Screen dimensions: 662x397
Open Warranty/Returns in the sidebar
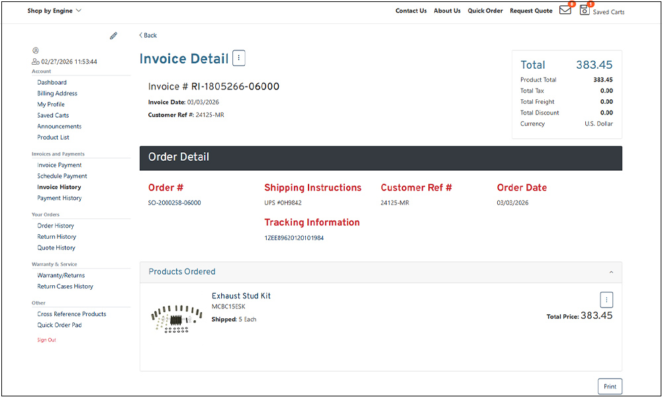[x=61, y=275]
